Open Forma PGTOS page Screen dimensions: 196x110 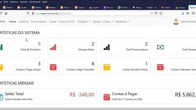click(67, 22)
